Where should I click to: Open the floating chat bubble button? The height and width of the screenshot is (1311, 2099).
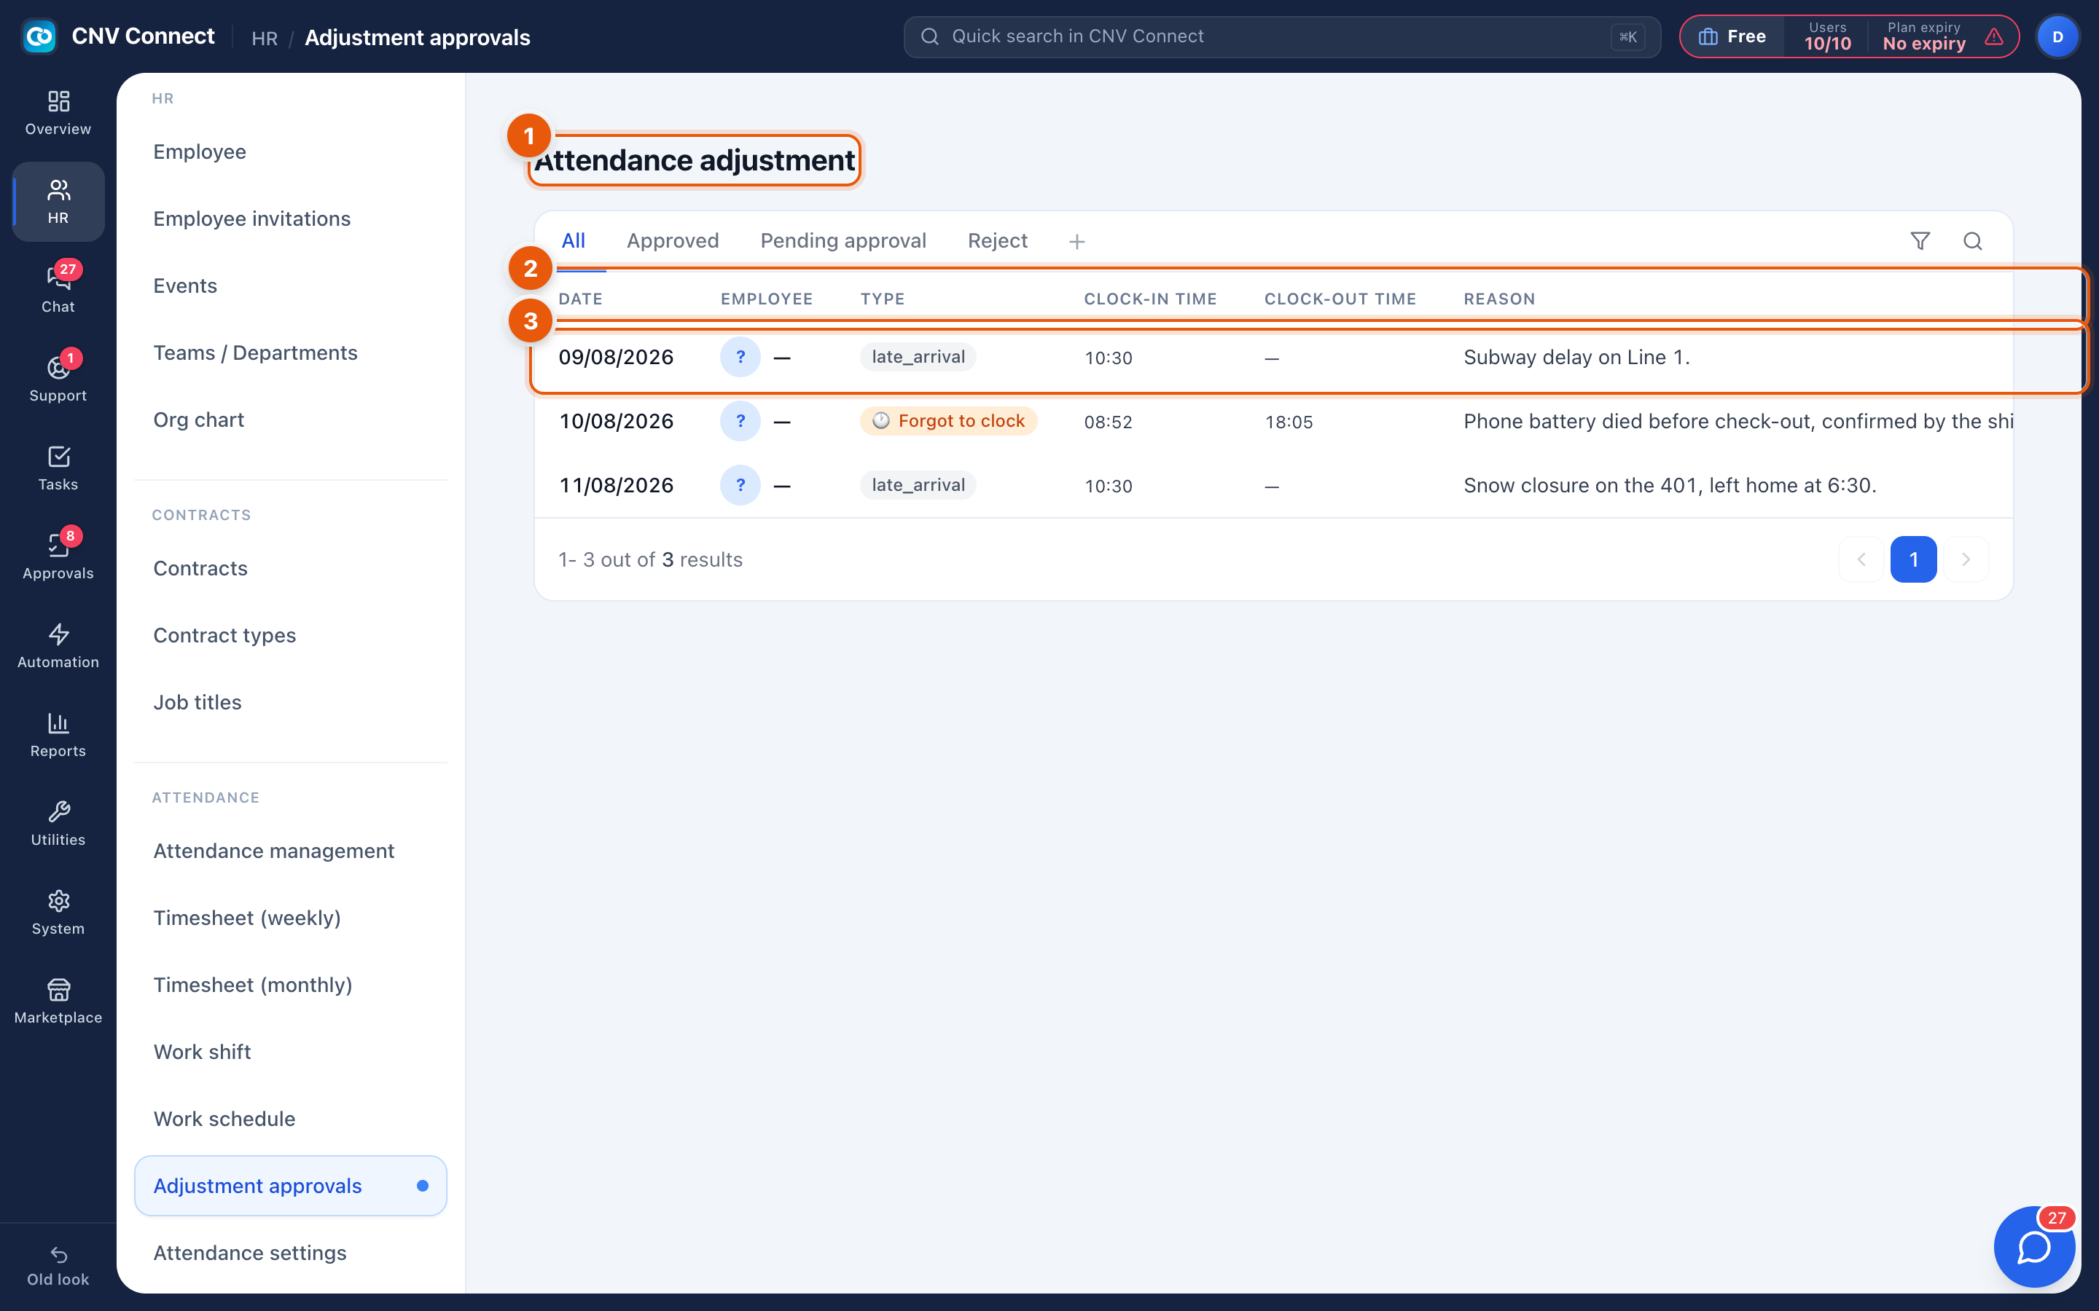pos(2034,1248)
